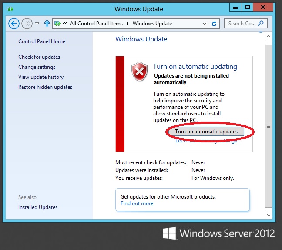Click the Windows Update icon in the address bar
282x250 pixels.
tap(57, 24)
